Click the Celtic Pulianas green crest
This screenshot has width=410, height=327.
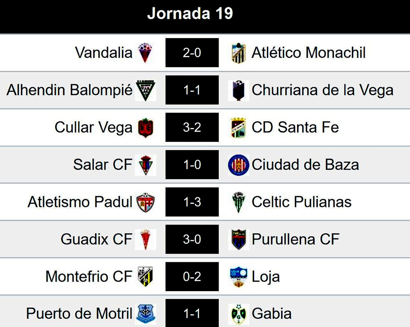coord(239,202)
